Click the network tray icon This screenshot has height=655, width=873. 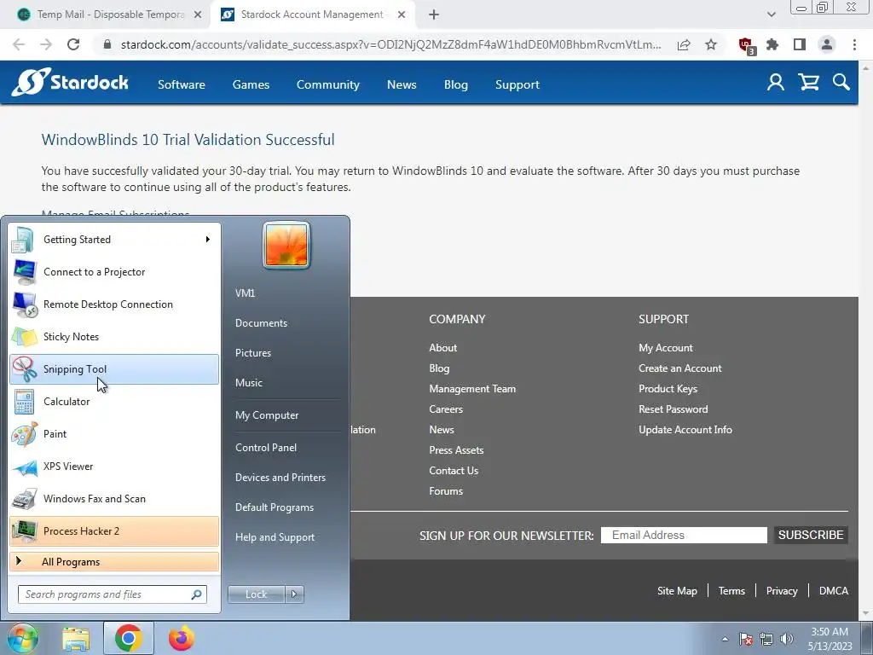tap(766, 639)
